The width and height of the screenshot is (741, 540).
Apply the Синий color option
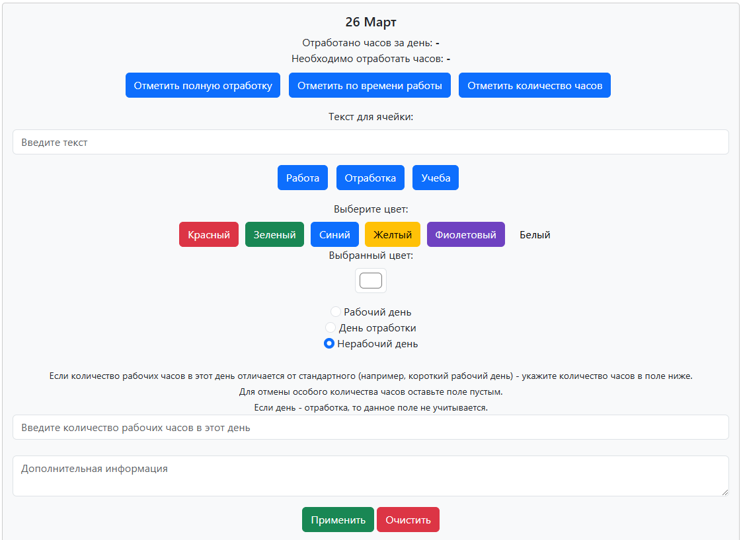tap(334, 235)
